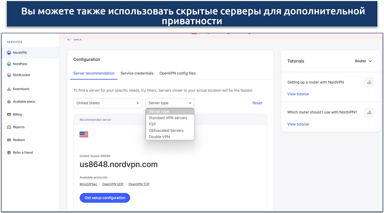View tutorial for Setting up a router

[x=298, y=94]
